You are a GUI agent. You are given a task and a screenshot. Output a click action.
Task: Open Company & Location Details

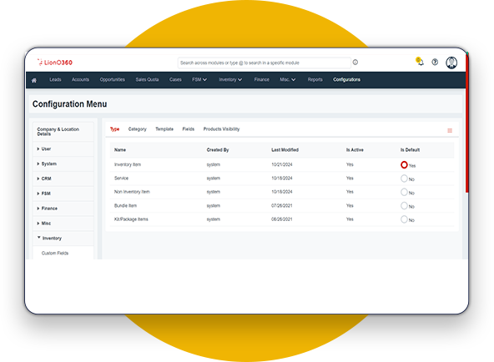[63, 132]
